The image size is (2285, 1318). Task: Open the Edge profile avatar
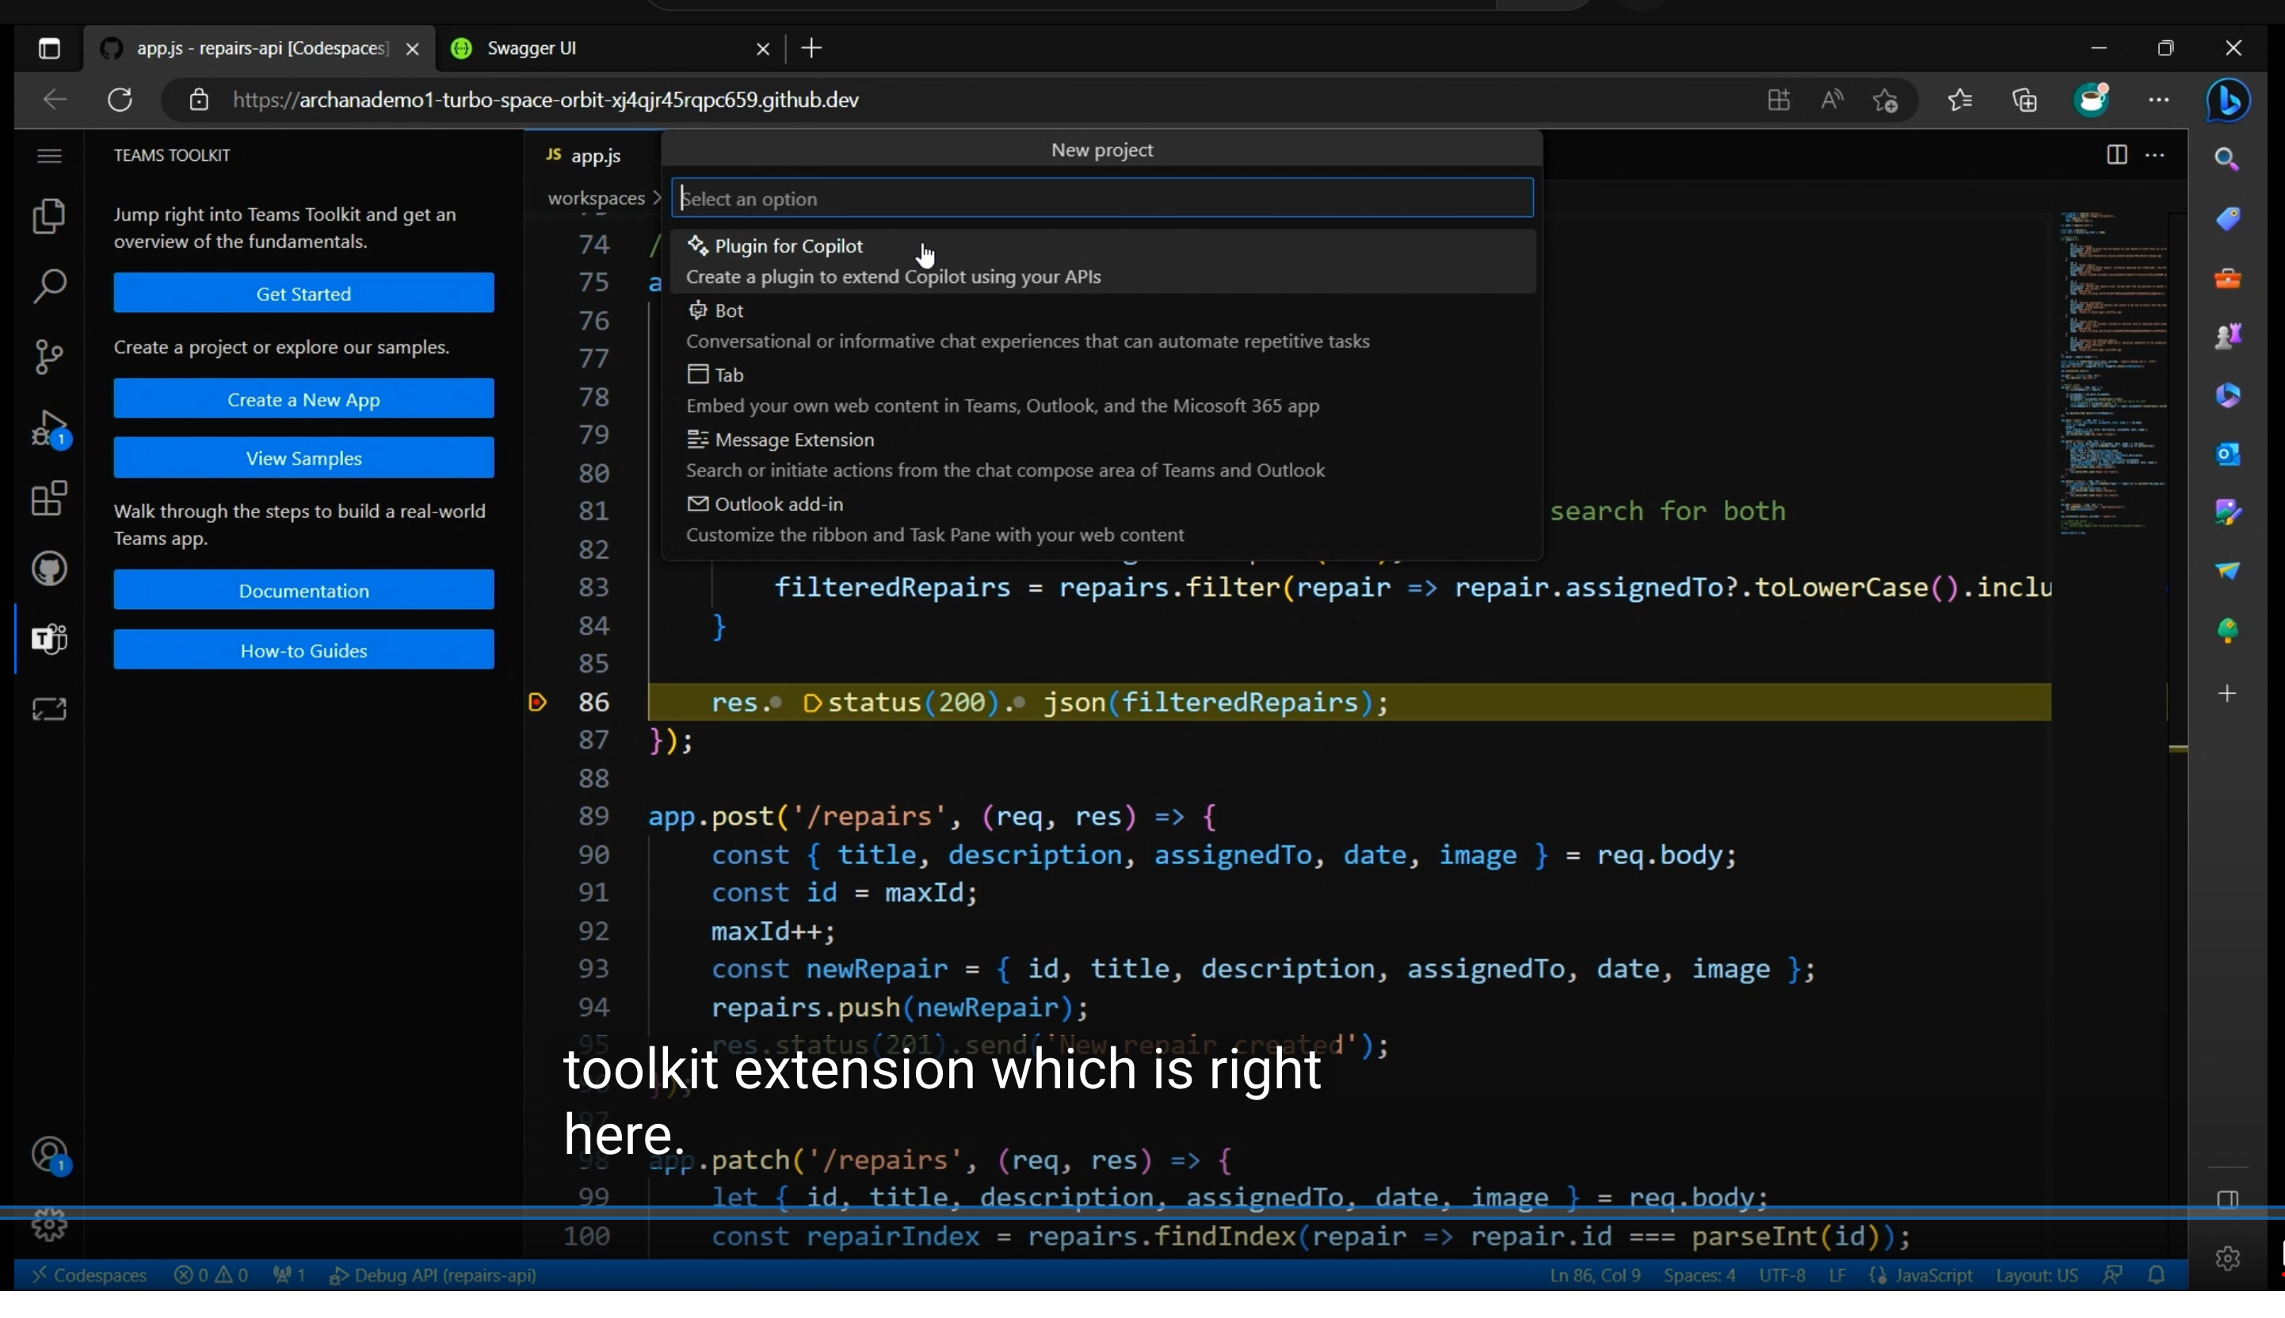[x=2092, y=100]
